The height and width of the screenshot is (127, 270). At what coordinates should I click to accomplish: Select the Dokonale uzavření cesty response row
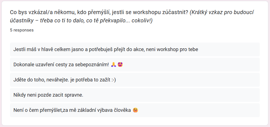135,65
